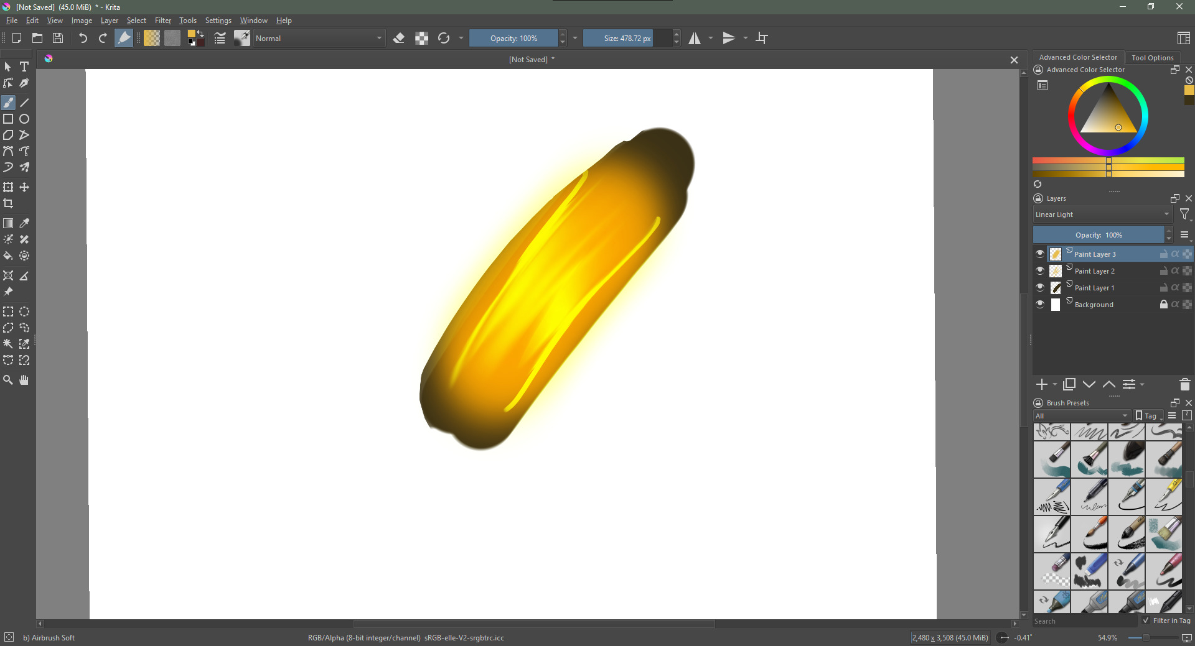This screenshot has width=1195, height=646.
Task: Select the Contiguous Selection magic wand tool
Action: tap(8, 344)
